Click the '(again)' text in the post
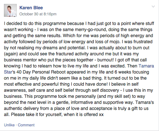The width and height of the screenshot is (159, 131). click(x=11, y=54)
